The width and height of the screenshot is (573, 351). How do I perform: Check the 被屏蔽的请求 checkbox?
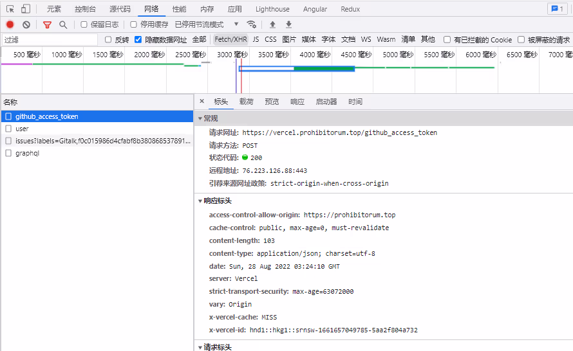pos(521,39)
